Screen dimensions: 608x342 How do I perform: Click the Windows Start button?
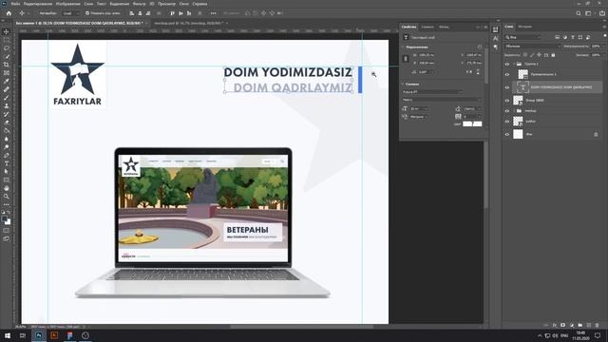coord(8,335)
